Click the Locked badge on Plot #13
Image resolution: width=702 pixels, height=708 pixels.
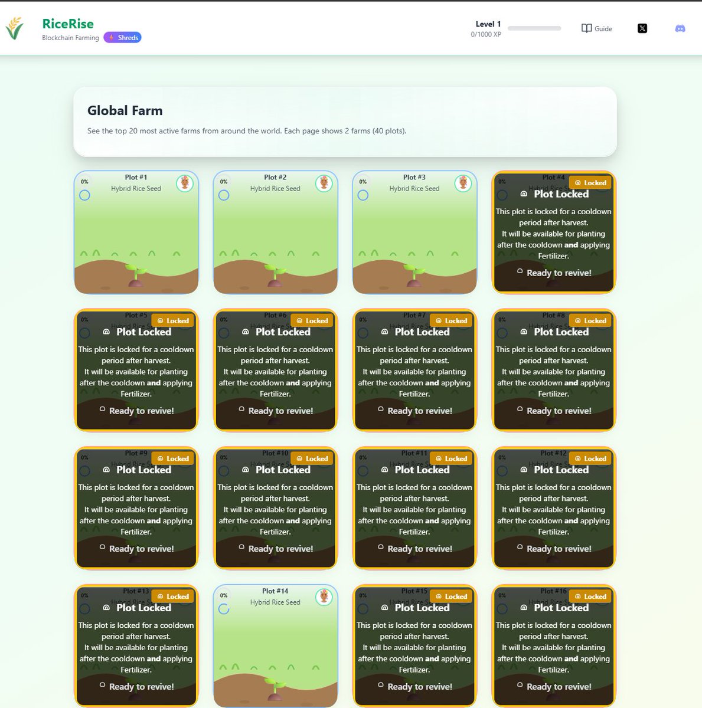coord(172,596)
